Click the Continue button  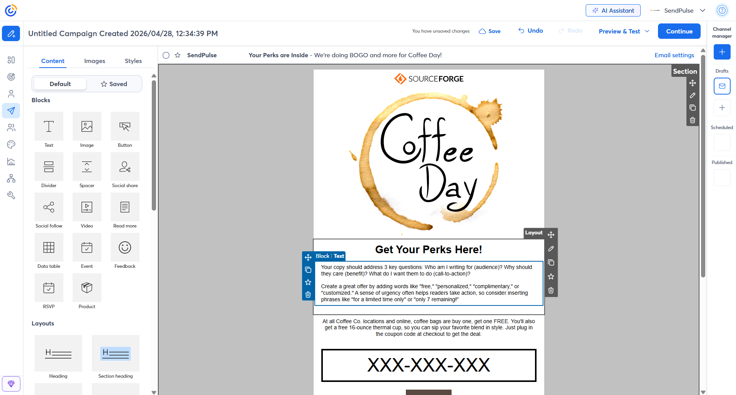pos(679,31)
